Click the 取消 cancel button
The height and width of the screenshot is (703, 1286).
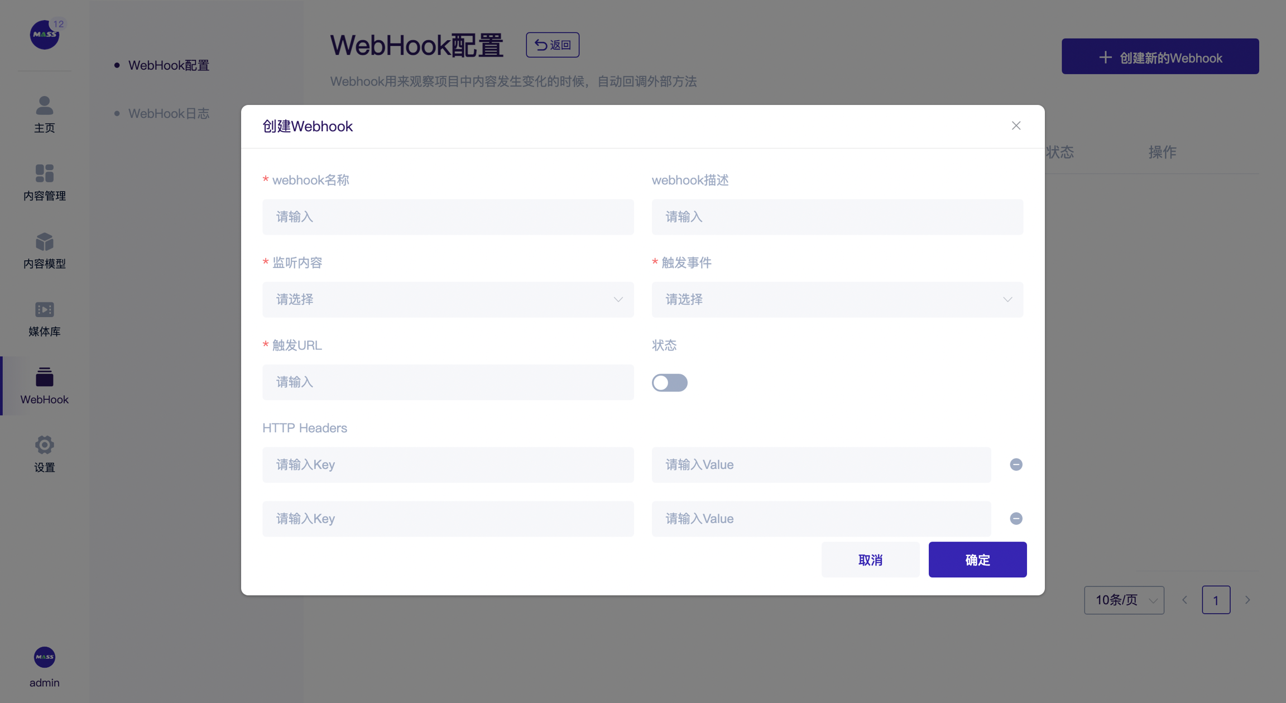(870, 559)
